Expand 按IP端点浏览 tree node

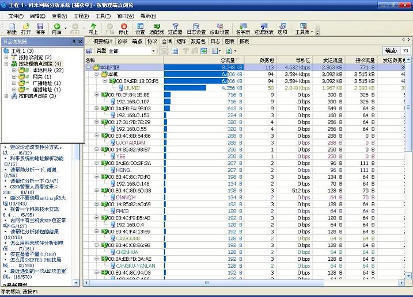pos(6,96)
